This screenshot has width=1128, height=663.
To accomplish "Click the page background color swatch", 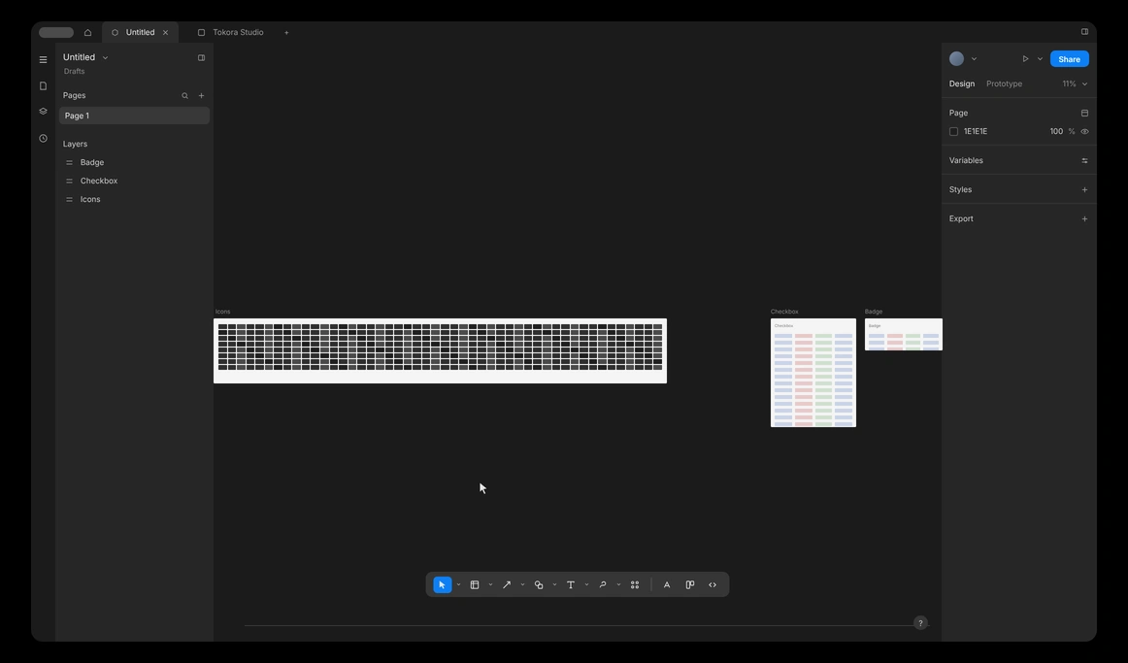I will [954, 132].
